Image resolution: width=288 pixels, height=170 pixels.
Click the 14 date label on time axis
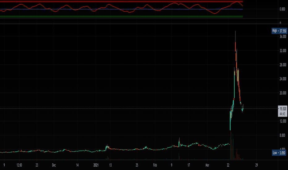click(77, 165)
